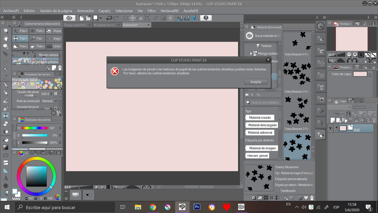Switch to the Mi paleta de colores tab
Viewport: 378px width, 213px height.
pos(107,25)
